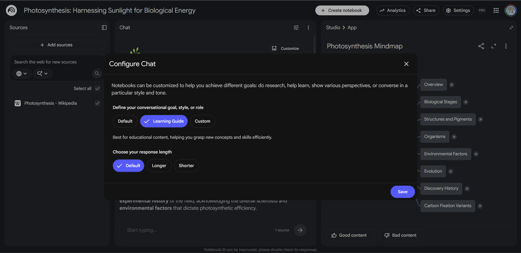Open mindmap more options menu
Viewport: 521px width, 253px height.
pyautogui.click(x=506, y=46)
